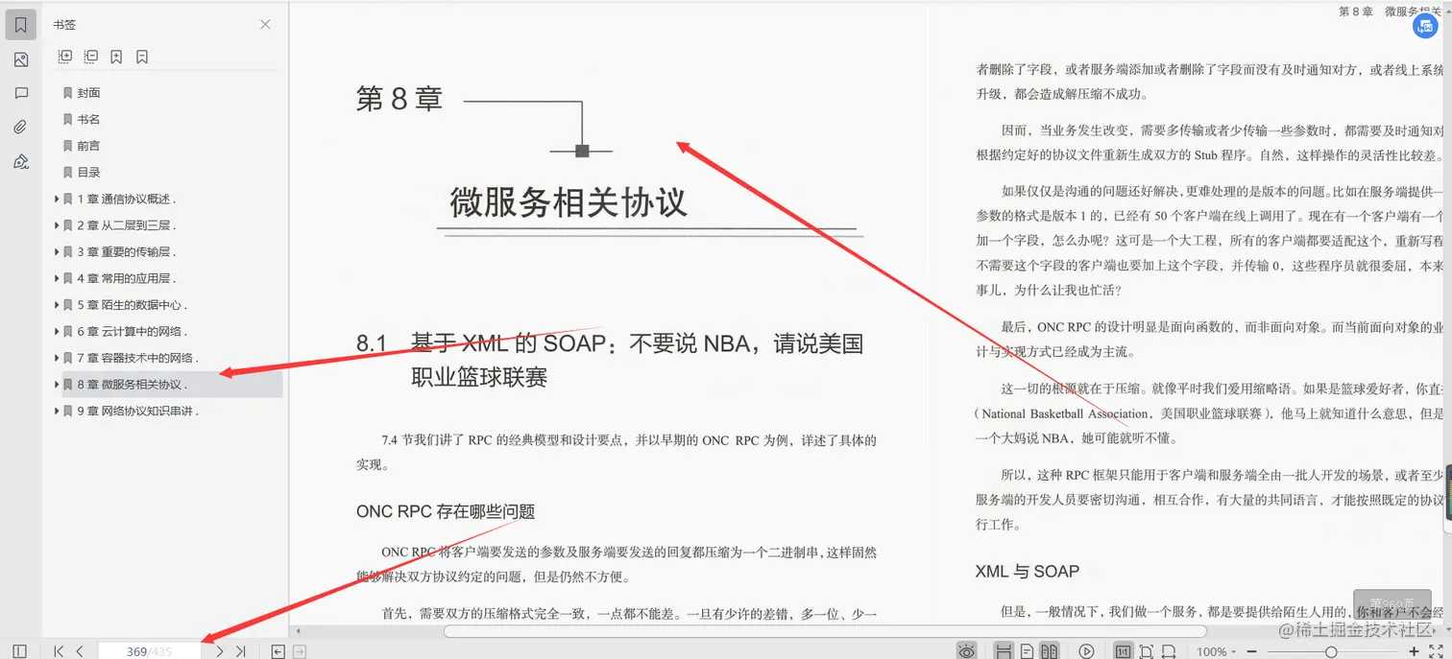1452x659 pixels.
Task: Fit the page to the window
Action: click(1147, 649)
